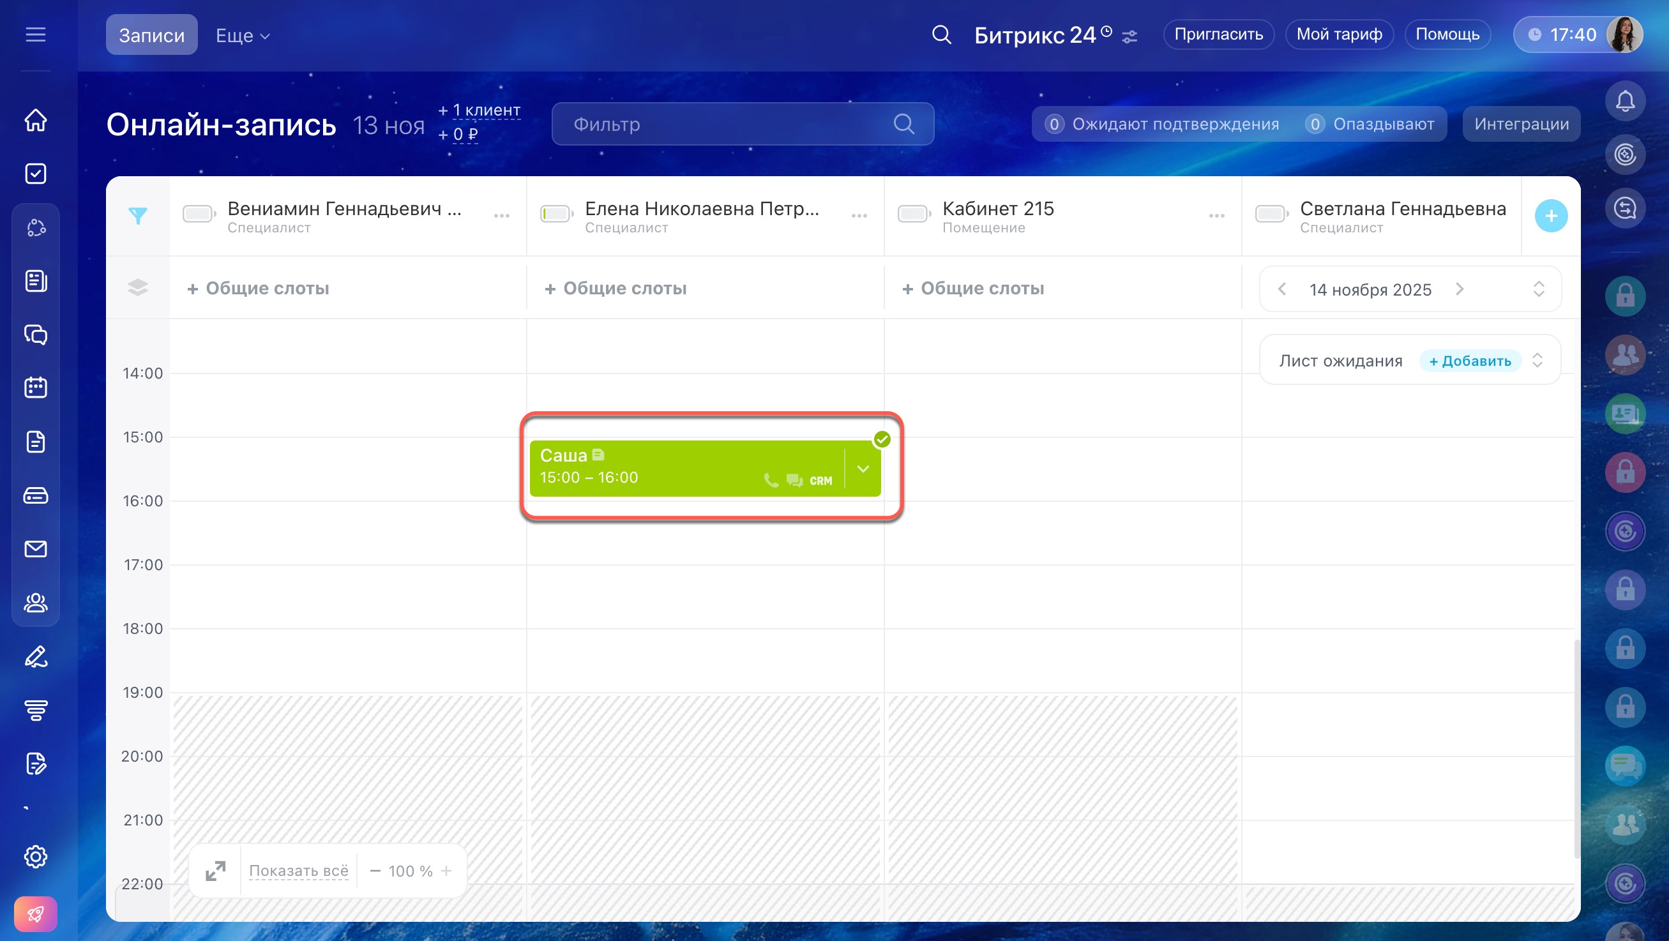Image resolution: width=1669 pixels, height=941 pixels.
Task: Click the mail envelope sidebar icon
Action: tap(36, 549)
